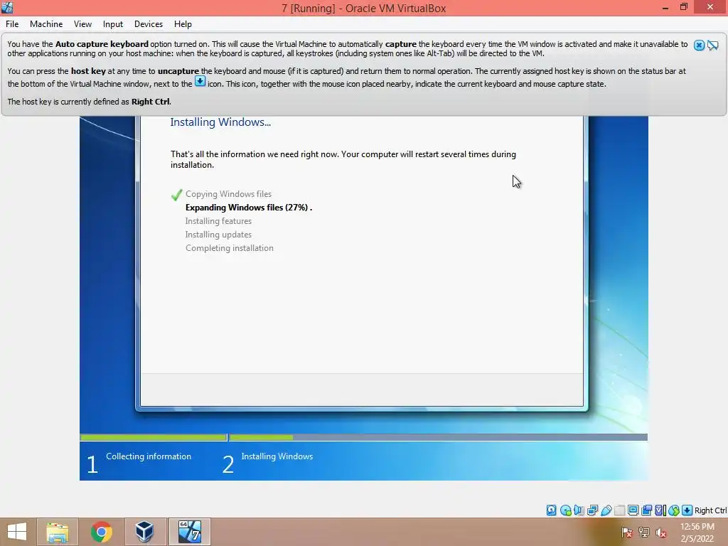
Task: Open the mouse integration status icon
Action: pos(674,510)
